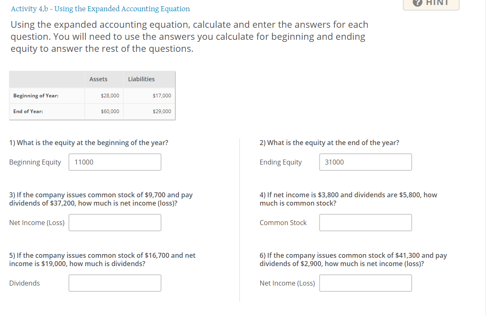Click the Common Stock answer field

coord(365,223)
